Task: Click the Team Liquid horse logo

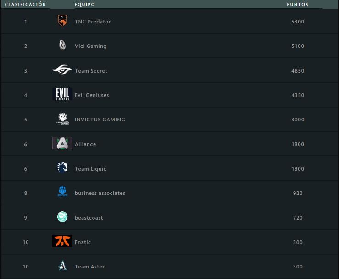Action: coord(62,167)
